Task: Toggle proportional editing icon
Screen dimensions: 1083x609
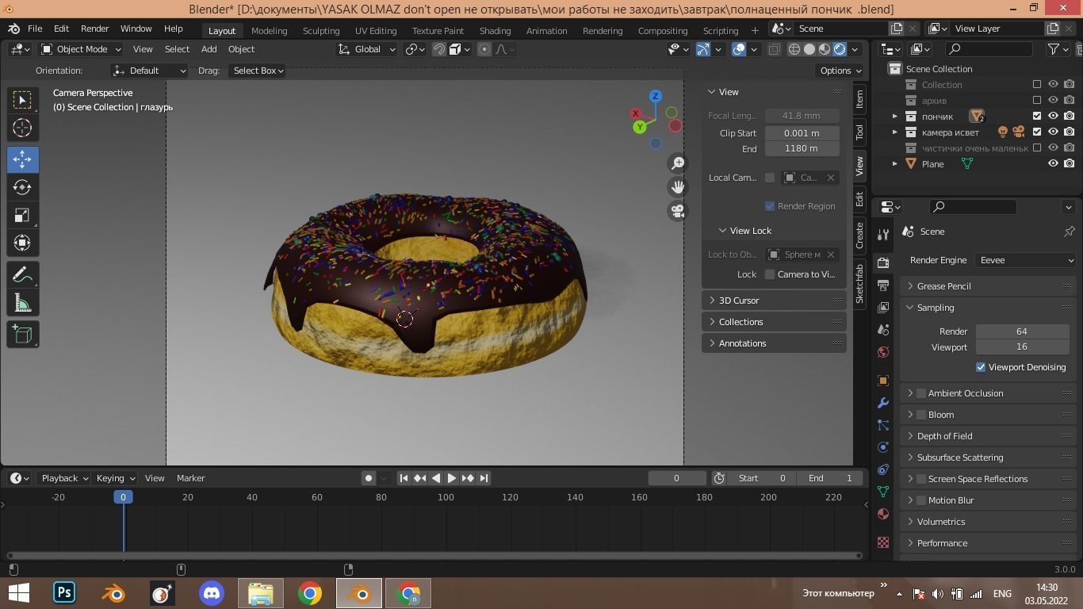Action: 484,49
